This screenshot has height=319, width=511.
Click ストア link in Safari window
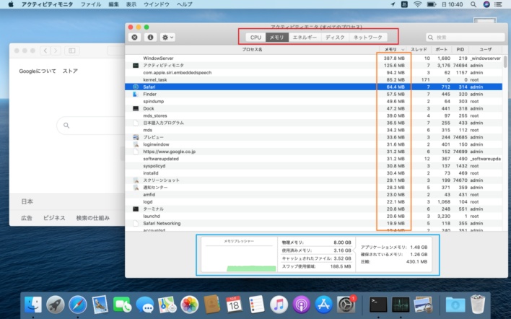point(70,71)
